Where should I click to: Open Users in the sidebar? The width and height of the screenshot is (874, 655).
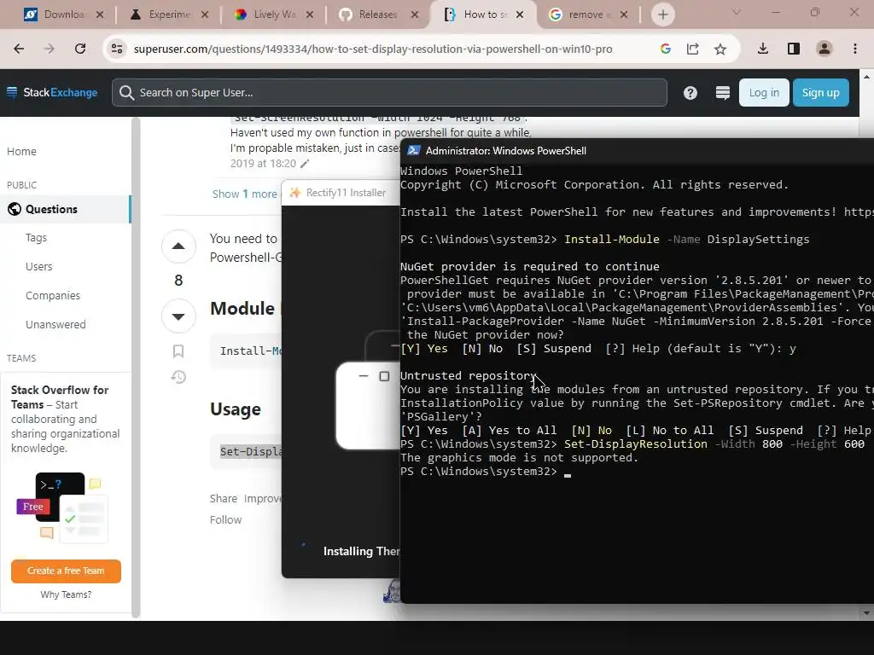pyautogui.click(x=39, y=267)
